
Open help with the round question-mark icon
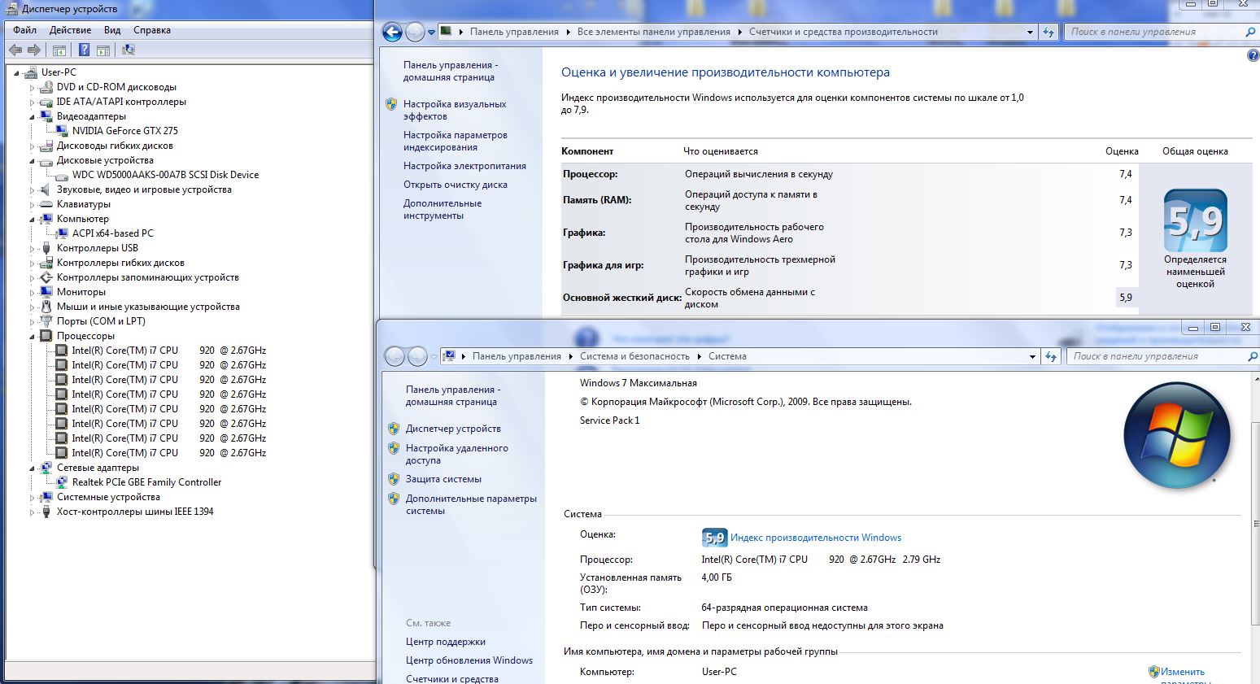tap(1253, 56)
